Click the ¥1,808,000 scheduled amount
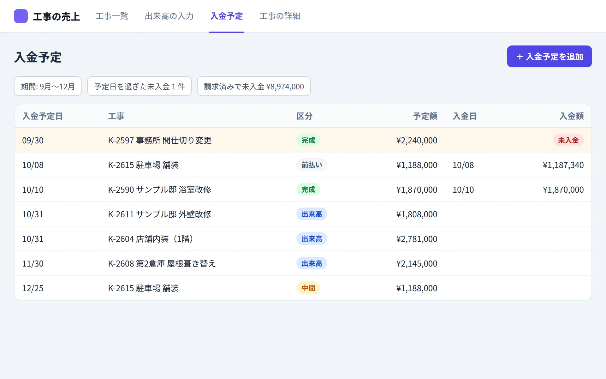This screenshot has height=379, width=606. (x=417, y=214)
